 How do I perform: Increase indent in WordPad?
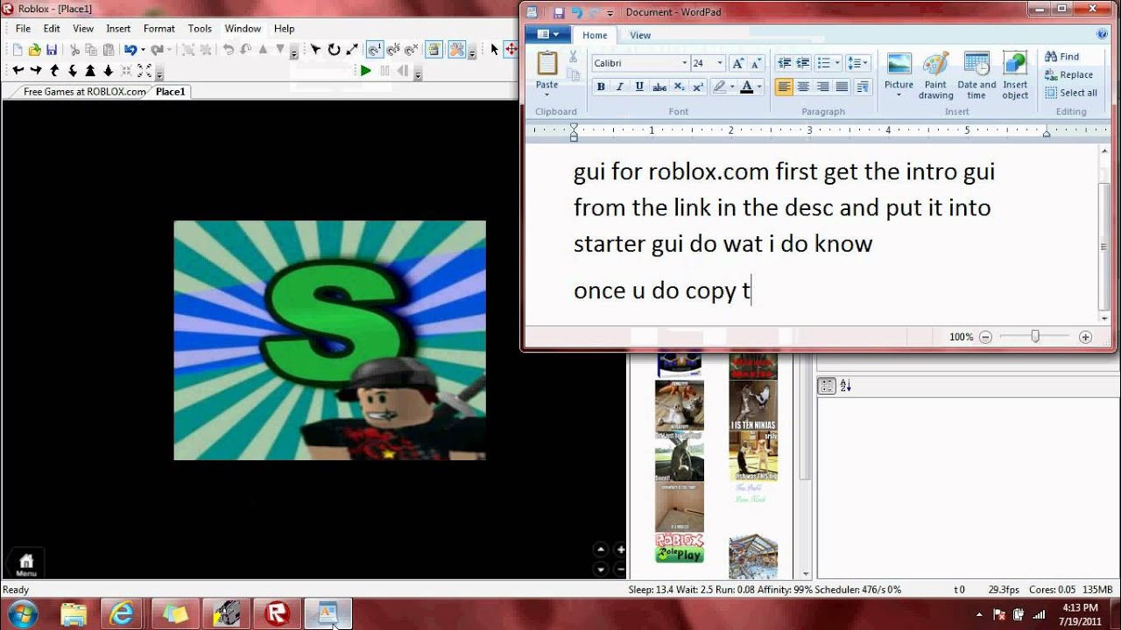coord(803,63)
